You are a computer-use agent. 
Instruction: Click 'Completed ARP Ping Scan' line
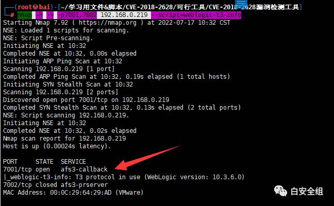point(116,77)
